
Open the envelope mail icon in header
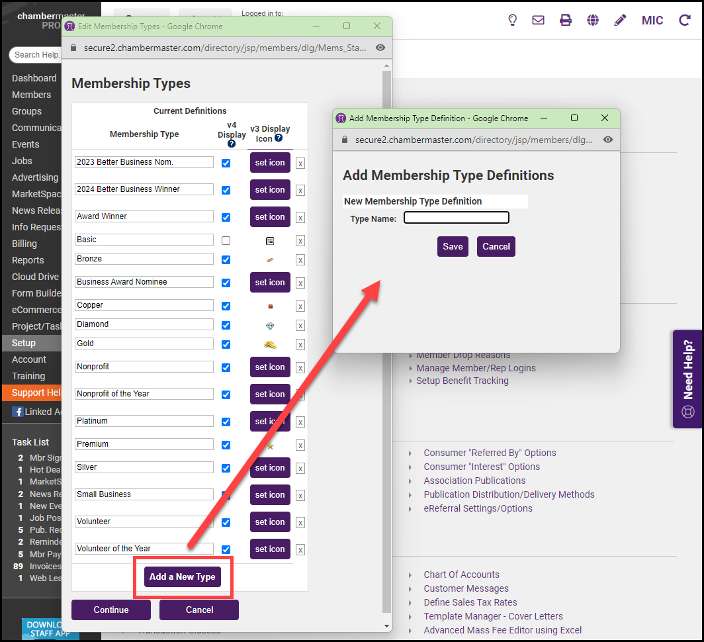(x=539, y=20)
